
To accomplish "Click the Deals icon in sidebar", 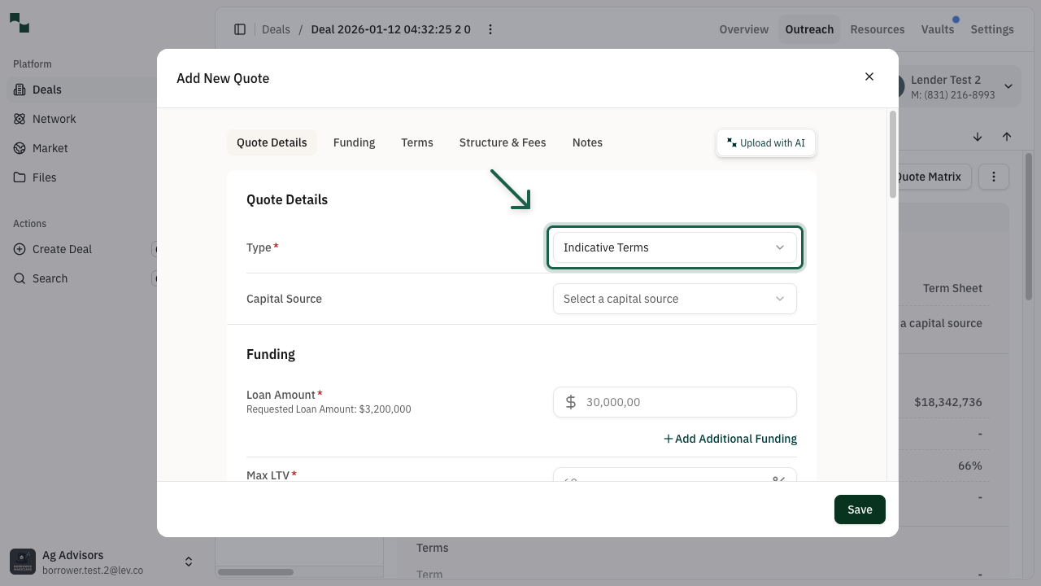I will click(x=20, y=90).
